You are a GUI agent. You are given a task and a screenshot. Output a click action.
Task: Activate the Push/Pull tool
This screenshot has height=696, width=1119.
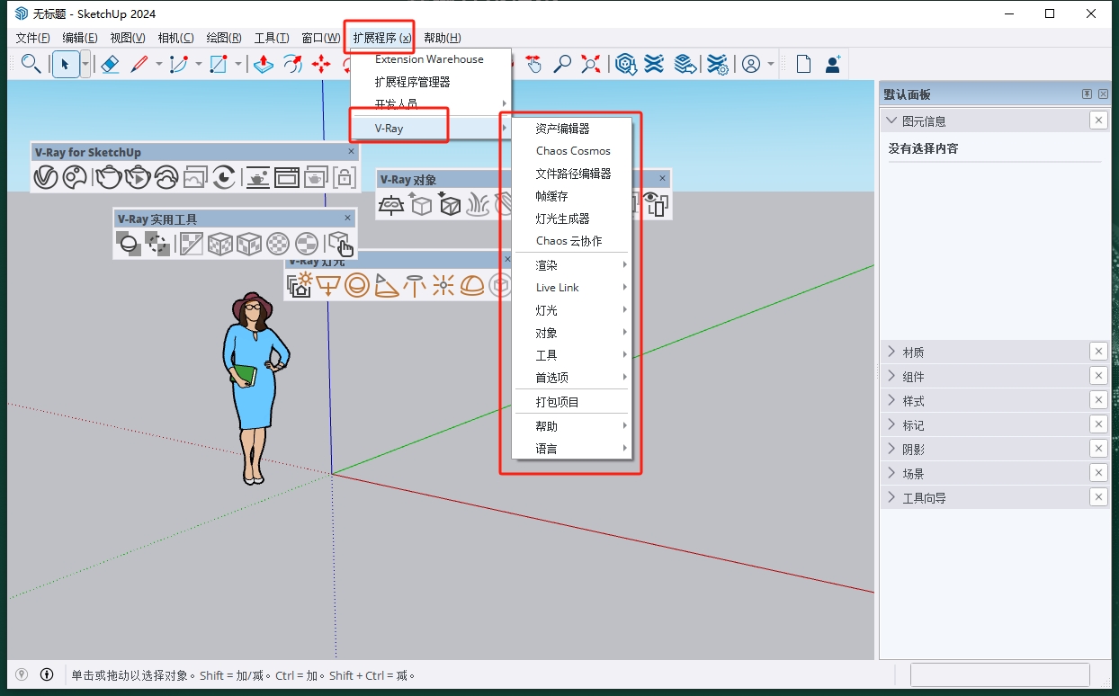click(264, 64)
